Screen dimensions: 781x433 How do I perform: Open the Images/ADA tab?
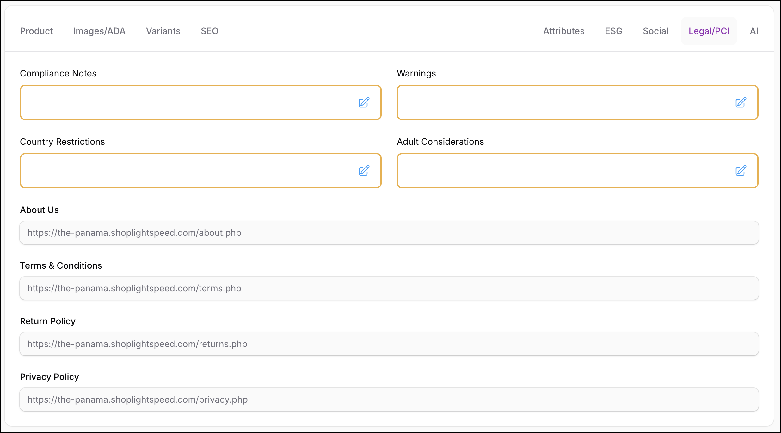pyautogui.click(x=99, y=31)
